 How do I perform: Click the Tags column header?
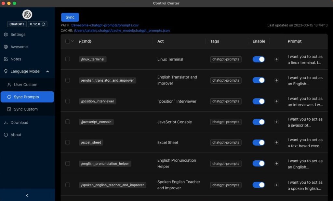point(215,41)
